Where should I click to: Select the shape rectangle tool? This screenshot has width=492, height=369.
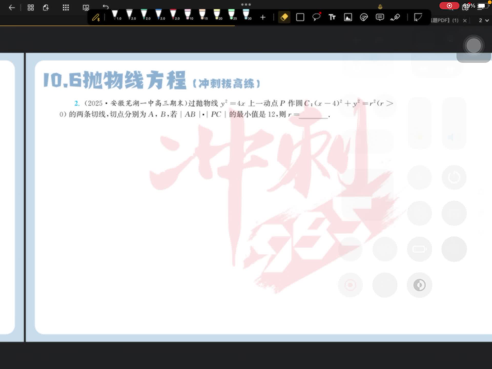tap(300, 17)
